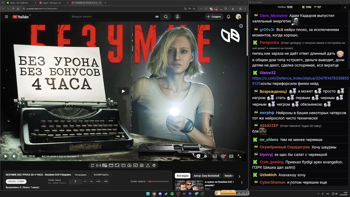The width and height of the screenshot is (350, 197).
Task: Open chat window settings gear icon
Action: pos(345,7)
